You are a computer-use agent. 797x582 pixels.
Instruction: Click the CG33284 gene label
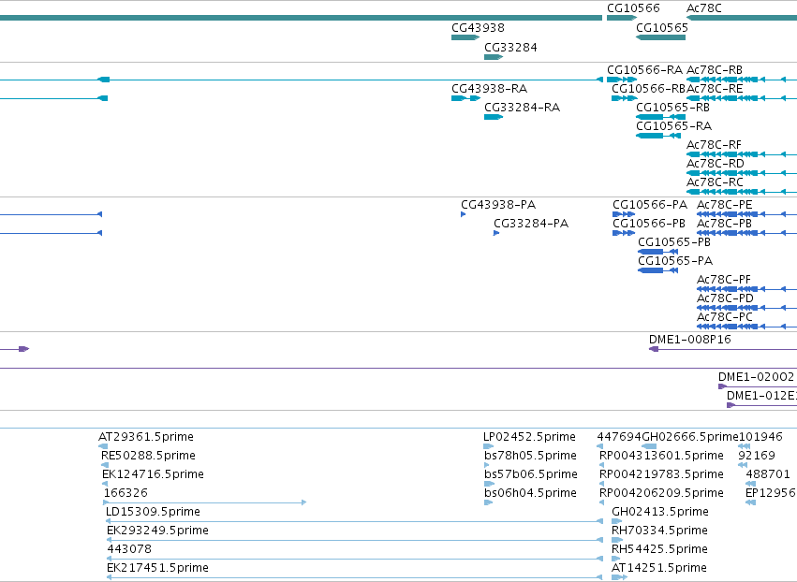point(510,48)
